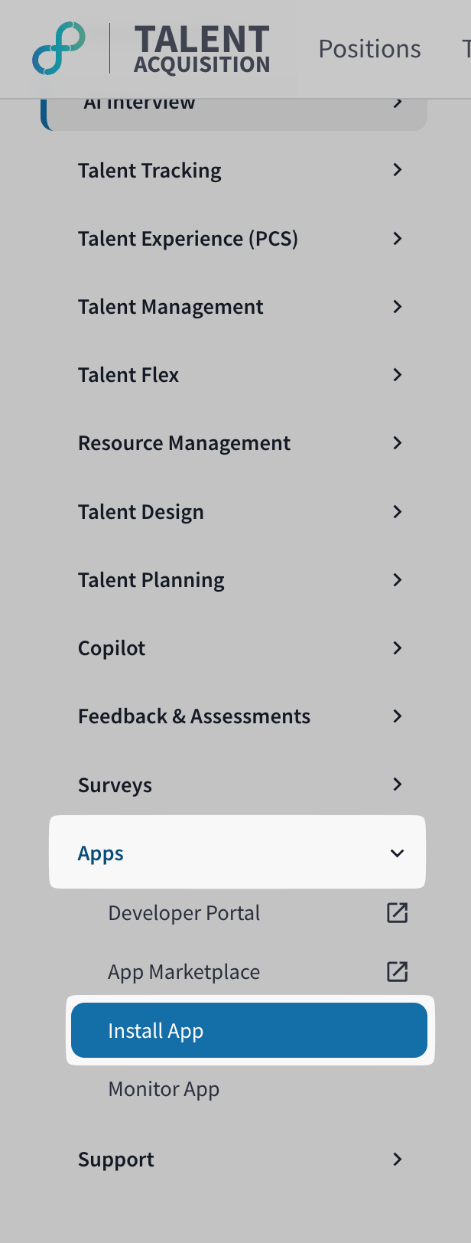The image size is (471, 1243).
Task: Open App Marketplace external link icon
Action: point(397,971)
